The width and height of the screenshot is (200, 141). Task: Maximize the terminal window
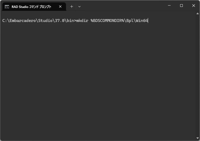[x=181, y=6]
